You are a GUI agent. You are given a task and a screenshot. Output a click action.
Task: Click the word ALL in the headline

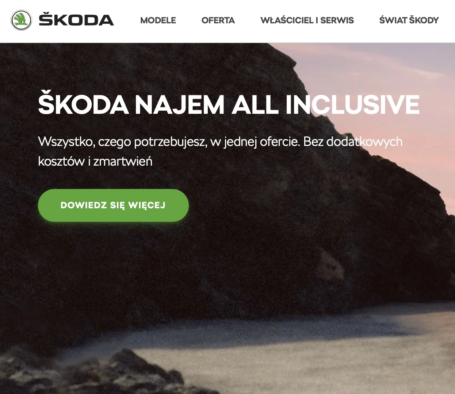click(255, 105)
